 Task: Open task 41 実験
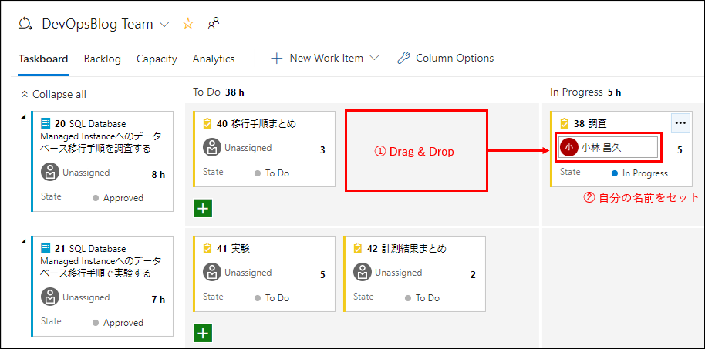(x=234, y=248)
